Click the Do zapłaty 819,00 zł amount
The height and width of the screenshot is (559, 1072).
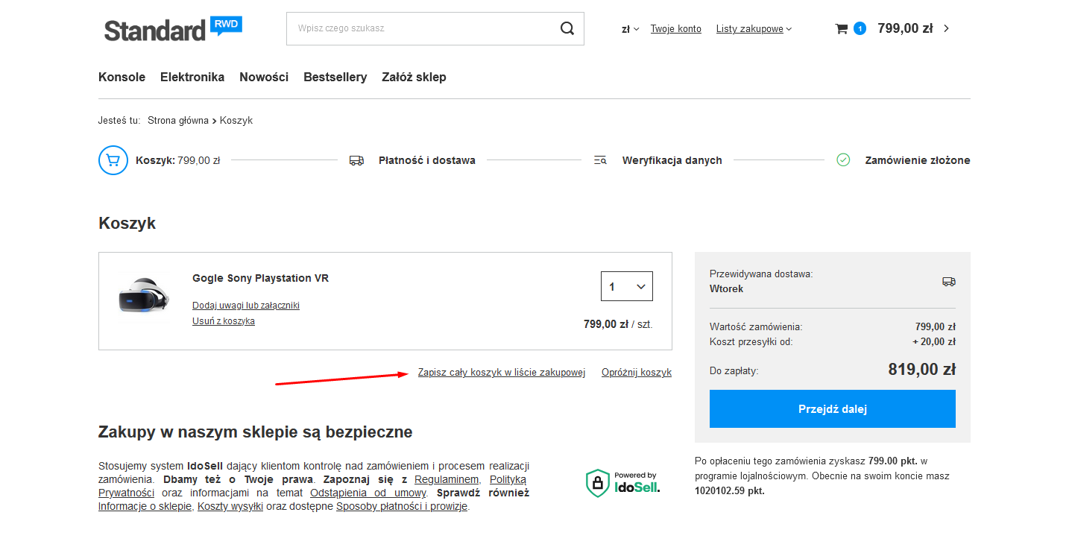click(x=921, y=369)
